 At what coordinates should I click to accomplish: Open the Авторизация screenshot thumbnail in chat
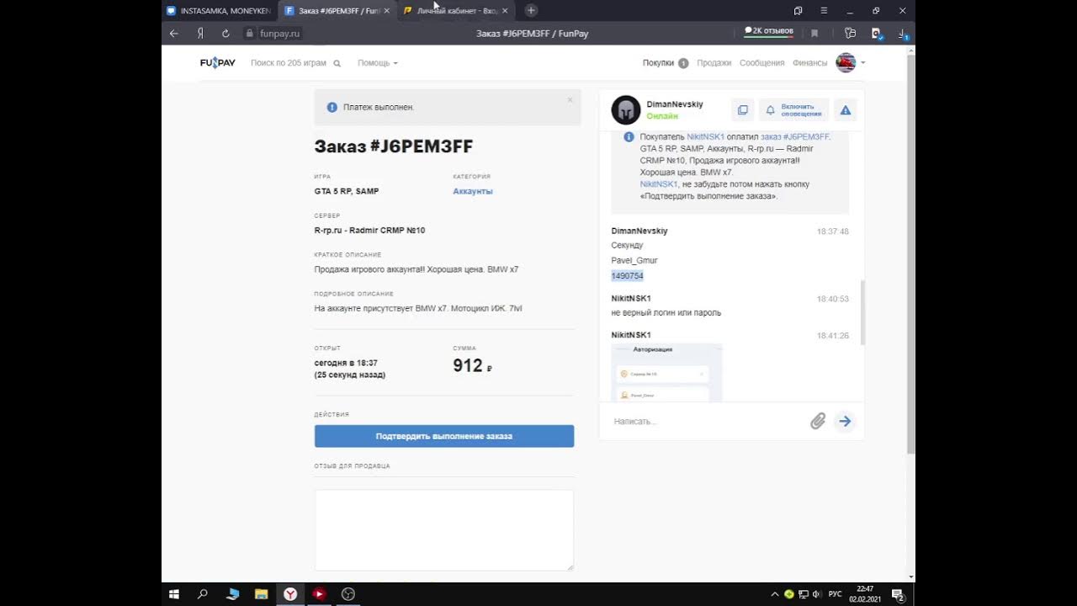666,372
